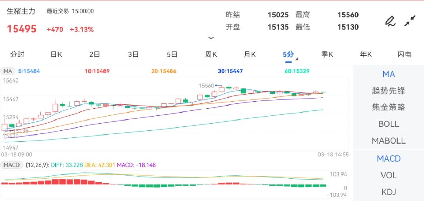Screen dimensions: 424x201
Task: Click the 15560 high marker on chart
Action: (207, 86)
